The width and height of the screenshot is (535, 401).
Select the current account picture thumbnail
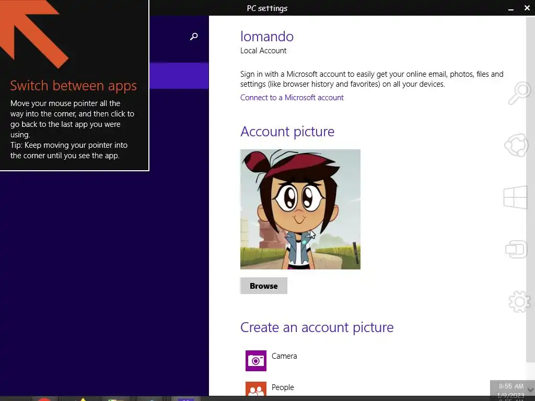(300, 209)
